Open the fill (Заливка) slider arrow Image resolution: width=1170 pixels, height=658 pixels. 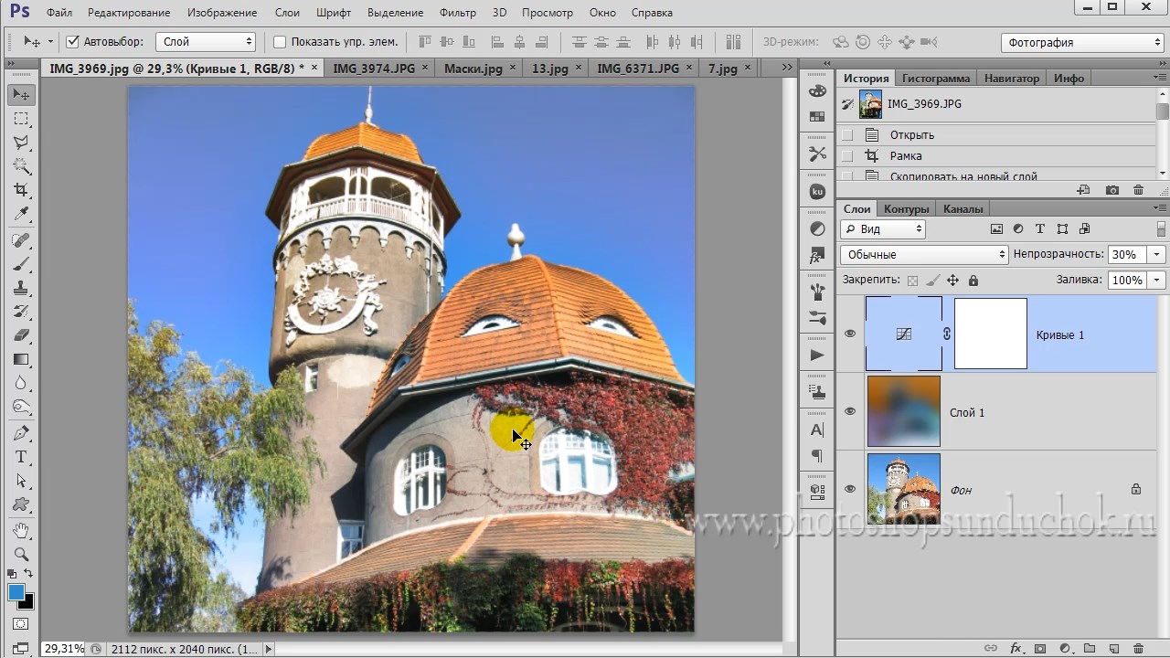coord(1157,281)
